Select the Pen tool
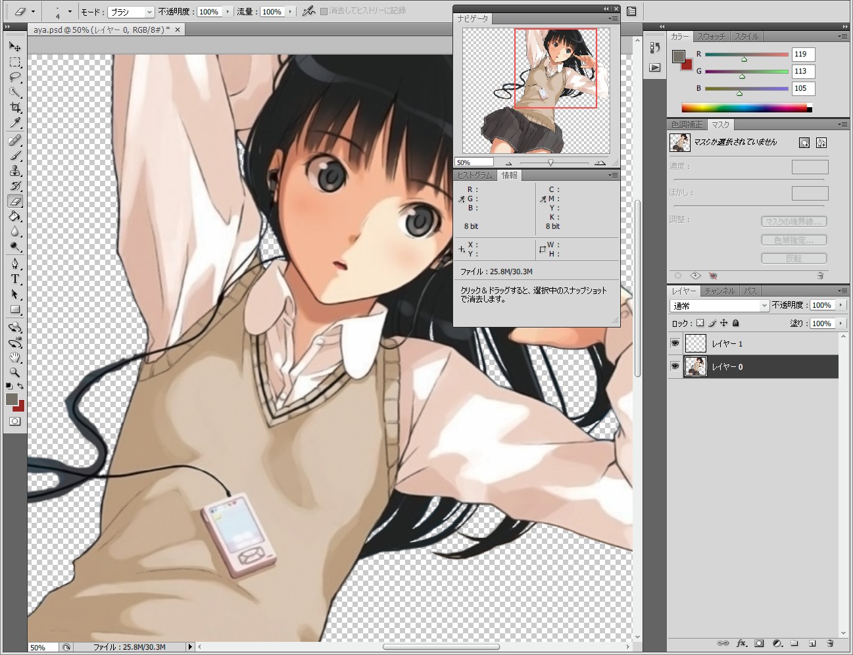Screen dimensions: 853x655 (15, 264)
